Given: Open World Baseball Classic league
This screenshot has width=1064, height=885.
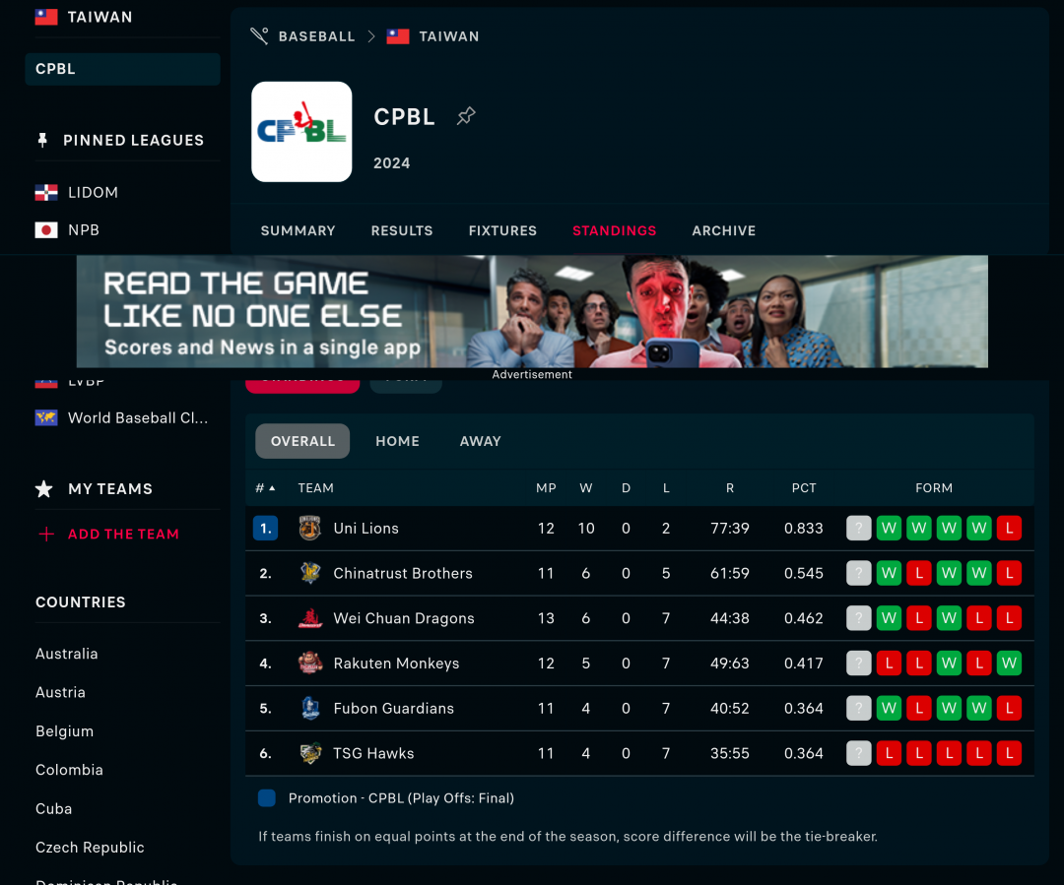Looking at the screenshot, I should (138, 417).
